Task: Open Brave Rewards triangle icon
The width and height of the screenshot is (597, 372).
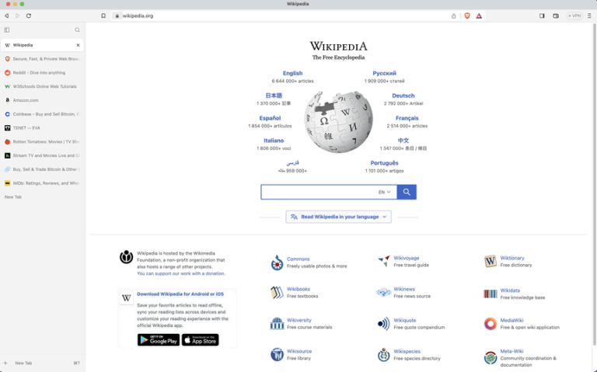Action: point(479,16)
